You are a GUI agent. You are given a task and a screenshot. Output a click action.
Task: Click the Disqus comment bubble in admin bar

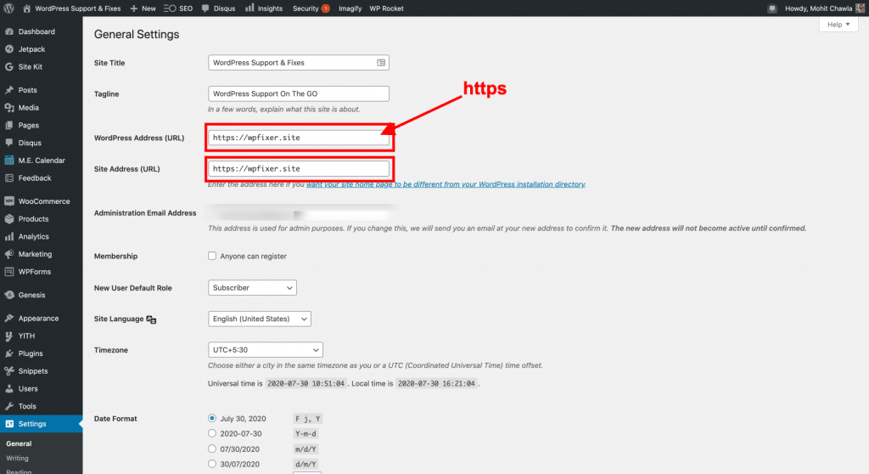[x=205, y=8]
